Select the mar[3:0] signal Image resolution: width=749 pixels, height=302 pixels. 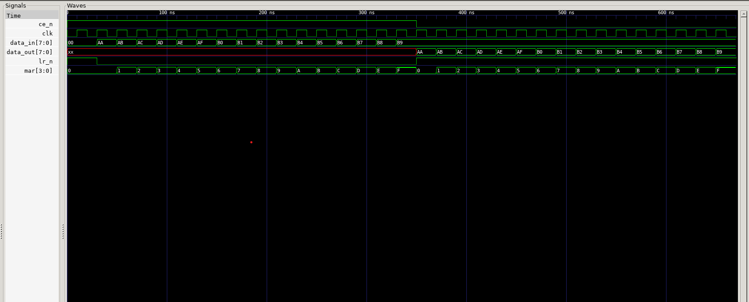point(38,71)
